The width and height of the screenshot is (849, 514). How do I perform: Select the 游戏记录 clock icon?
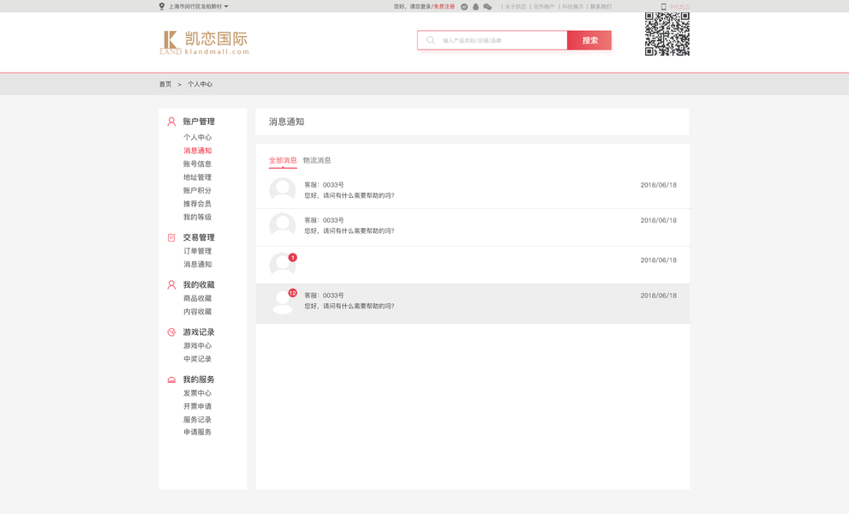click(x=170, y=332)
